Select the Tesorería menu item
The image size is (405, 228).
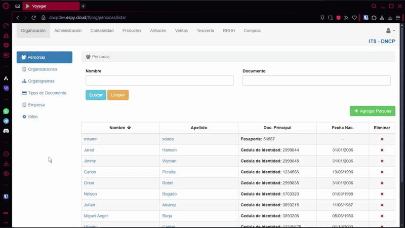tap(205, 31)
